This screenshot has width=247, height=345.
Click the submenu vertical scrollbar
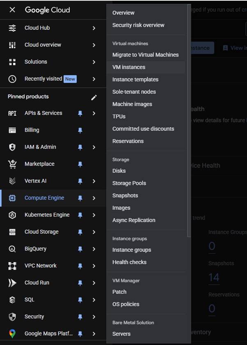189,121
